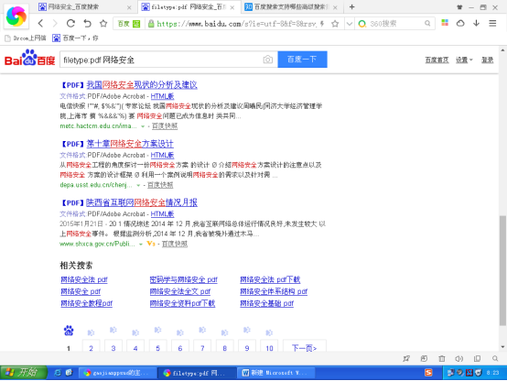Reload the page with refresh icon

click(x=70, y=23)
